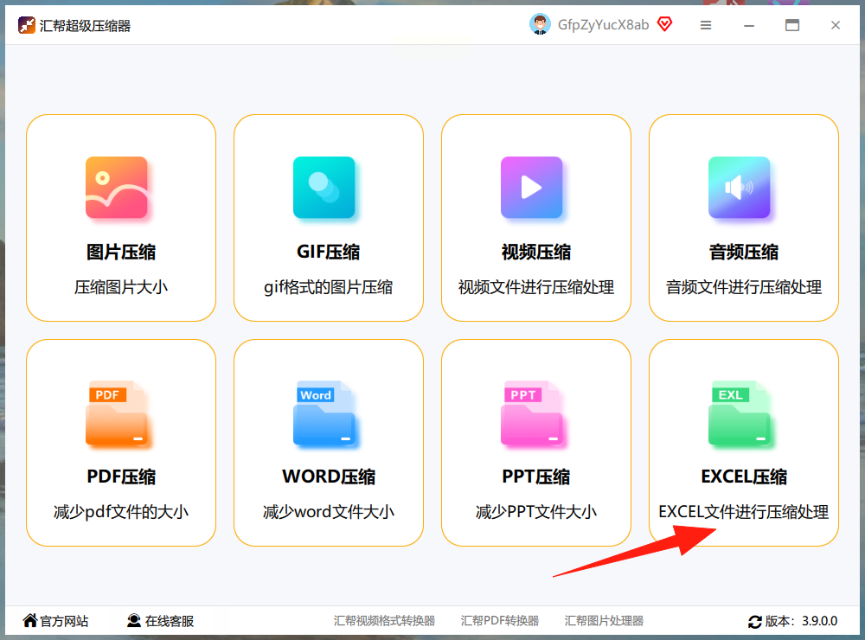Click the version refresh icon
Image resolution: width=865 pixels, height=640 pixels.
coord(754,622)
